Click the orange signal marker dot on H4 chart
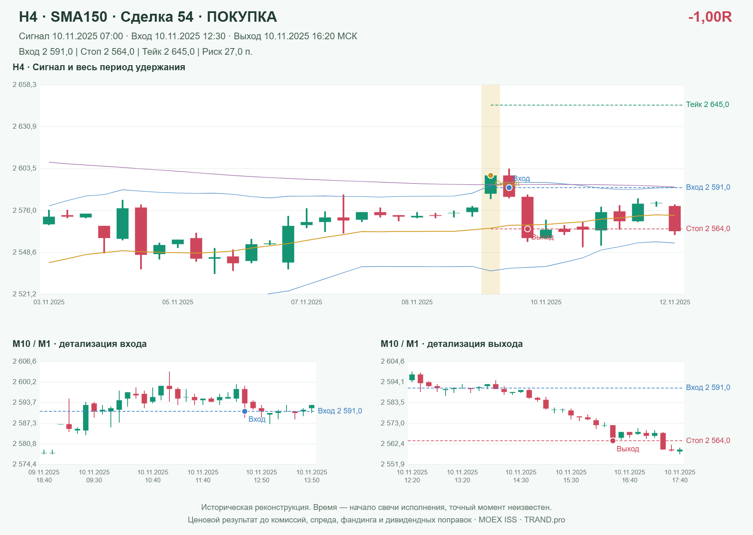The height and width of the screenshot is (535, 753). [x=491, y=176]
